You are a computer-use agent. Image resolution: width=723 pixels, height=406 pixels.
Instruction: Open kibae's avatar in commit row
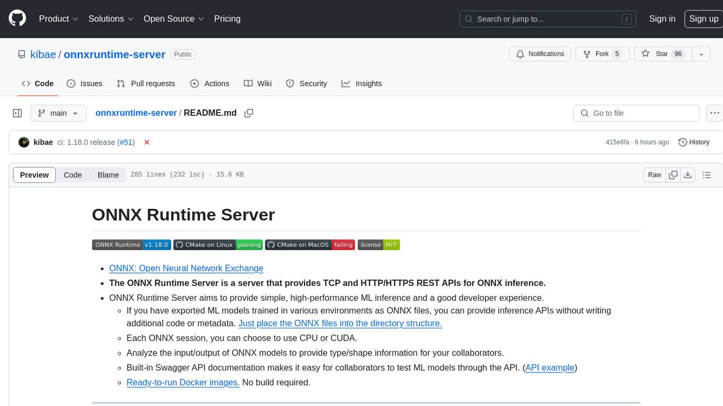tap(23, 142)
